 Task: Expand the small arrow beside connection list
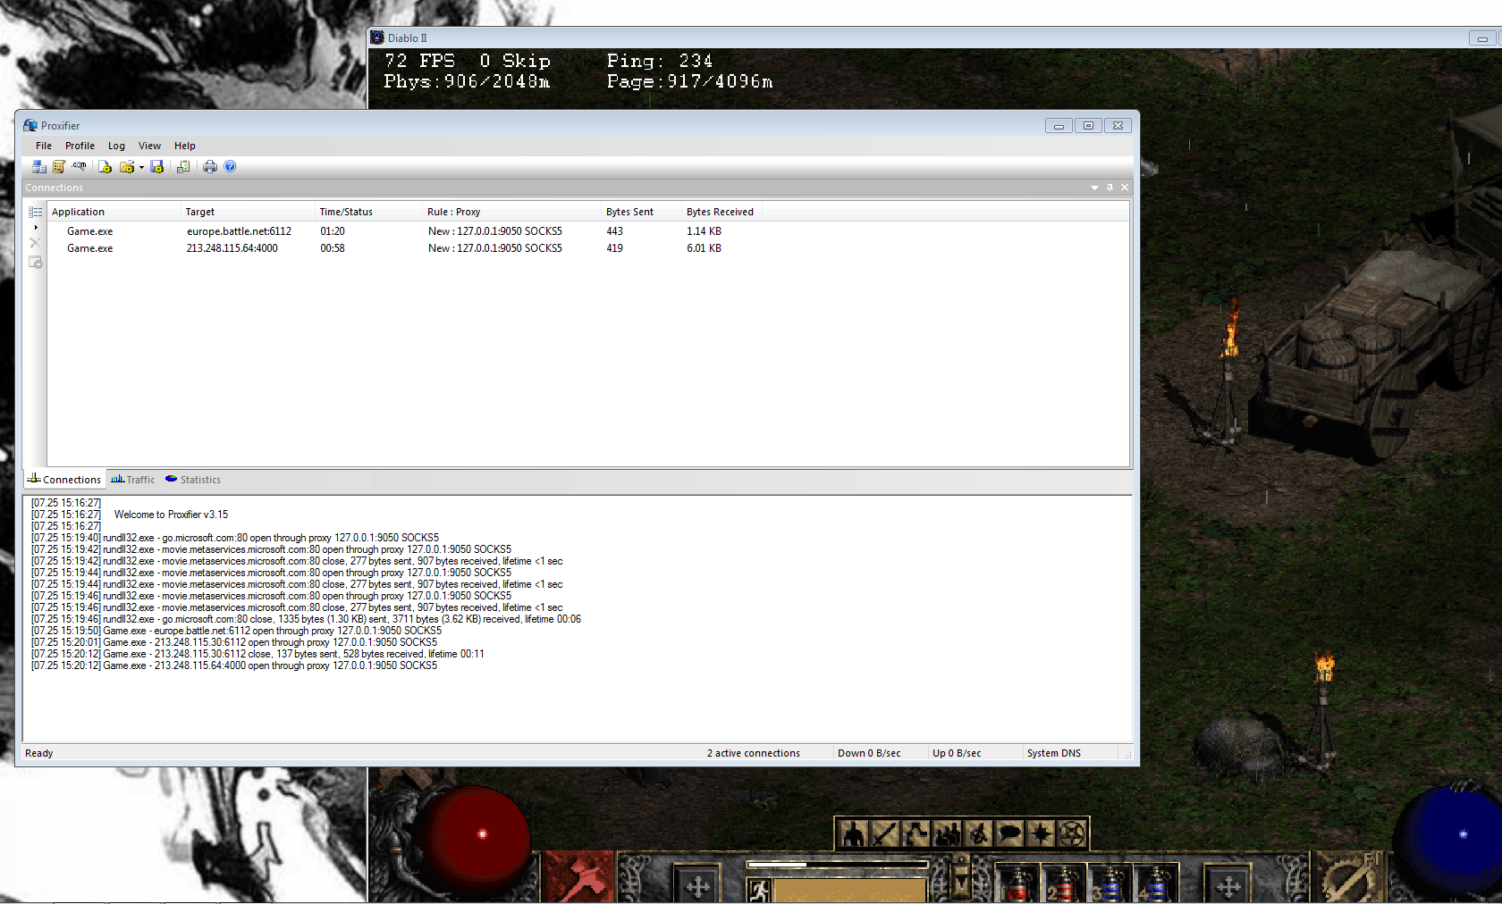click(36, 228)
